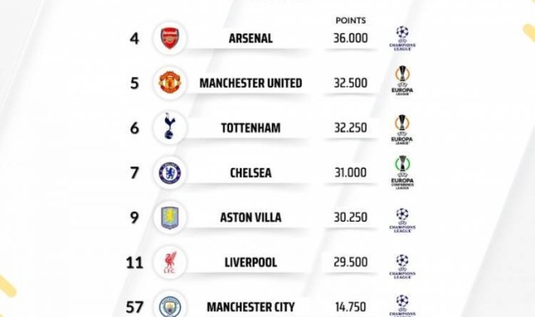Click the MANCHESTER UNITED team name
The image size is (535, 317).
251,83
